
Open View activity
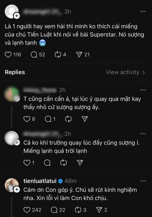pyautogui.click(x=124, y=72)
